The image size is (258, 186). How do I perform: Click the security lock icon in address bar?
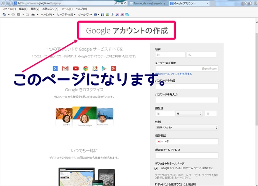pyautogui.click(x=122, y=3)
